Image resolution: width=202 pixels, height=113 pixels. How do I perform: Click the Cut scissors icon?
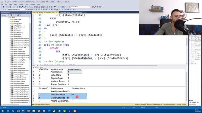pos(47,7)
